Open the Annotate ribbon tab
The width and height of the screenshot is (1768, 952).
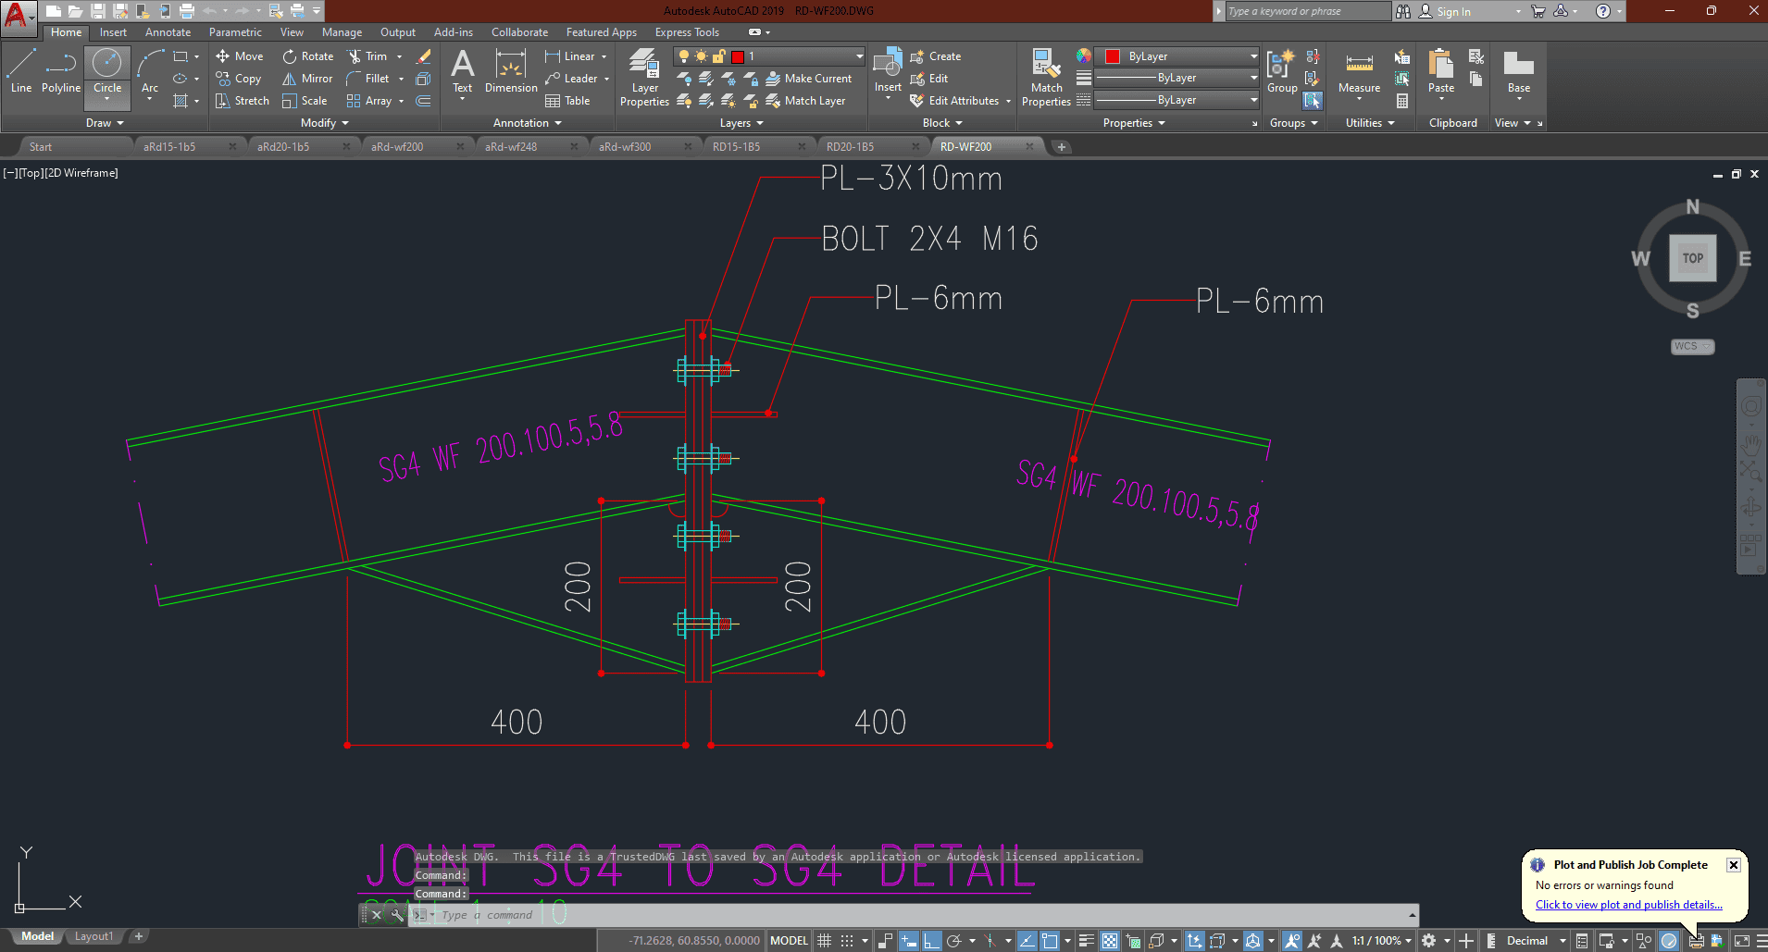[x=168, y=32]
